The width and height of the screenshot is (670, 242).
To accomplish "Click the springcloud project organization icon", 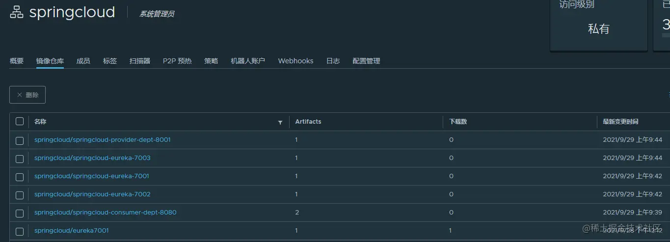I will pyautogui.click(x=17, y=13).
